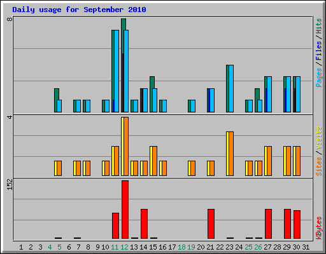The width and height of the screenshot is (326, 254).
Task: Click day 19 on the date axis
Action: point(191,247)
